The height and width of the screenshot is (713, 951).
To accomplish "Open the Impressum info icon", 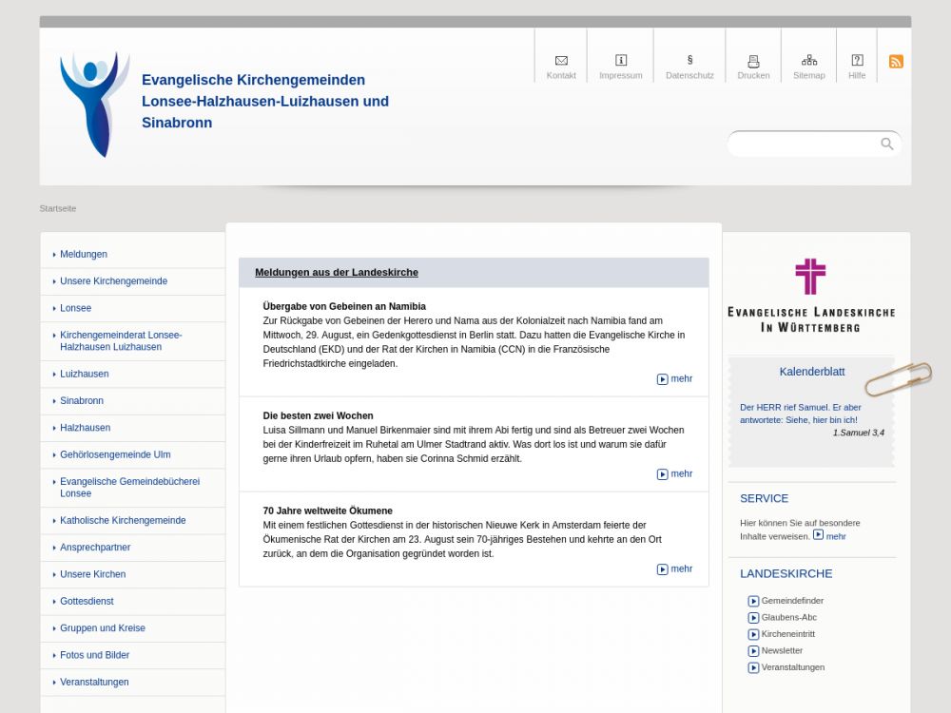I will tap(621, 61).
